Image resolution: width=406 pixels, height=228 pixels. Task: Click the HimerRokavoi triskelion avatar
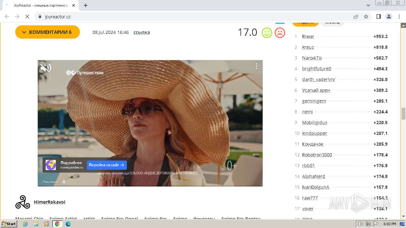[23, 202]
